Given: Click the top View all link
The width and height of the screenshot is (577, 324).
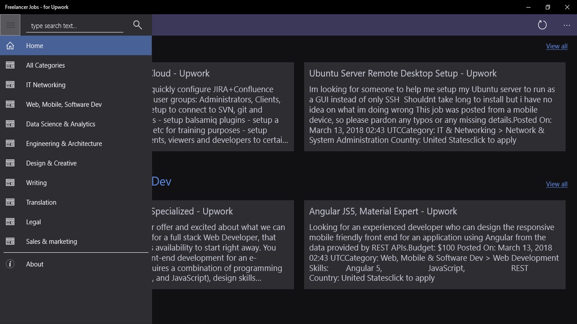Looking at the screenshot, I should coord(556,46).
